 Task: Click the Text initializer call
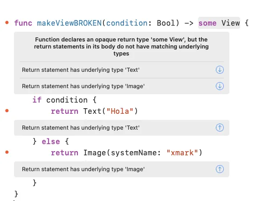tap(92, 111)
